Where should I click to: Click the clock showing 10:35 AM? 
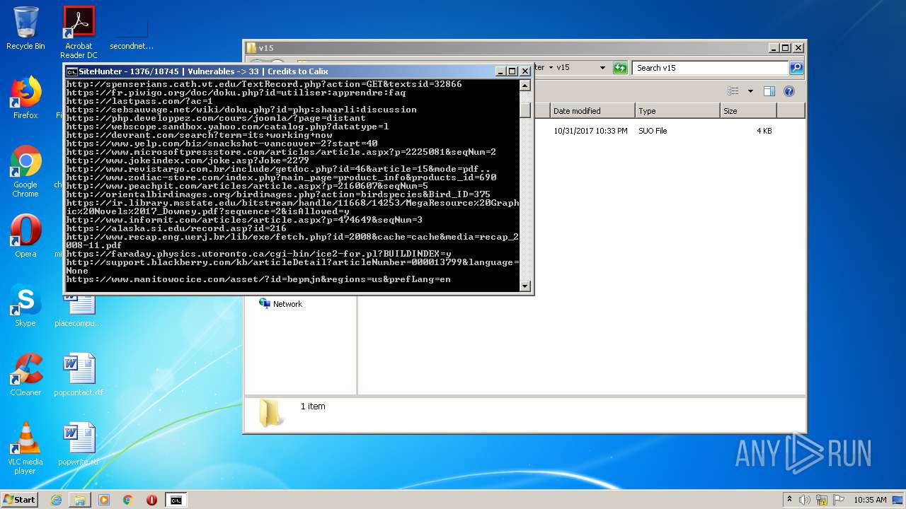(x=870, y=500)
